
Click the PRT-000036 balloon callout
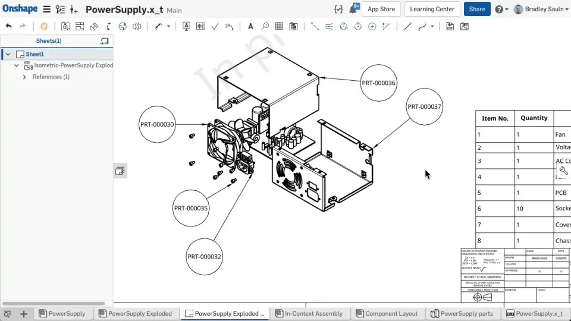pyautogui.click(x=378, y=83)
